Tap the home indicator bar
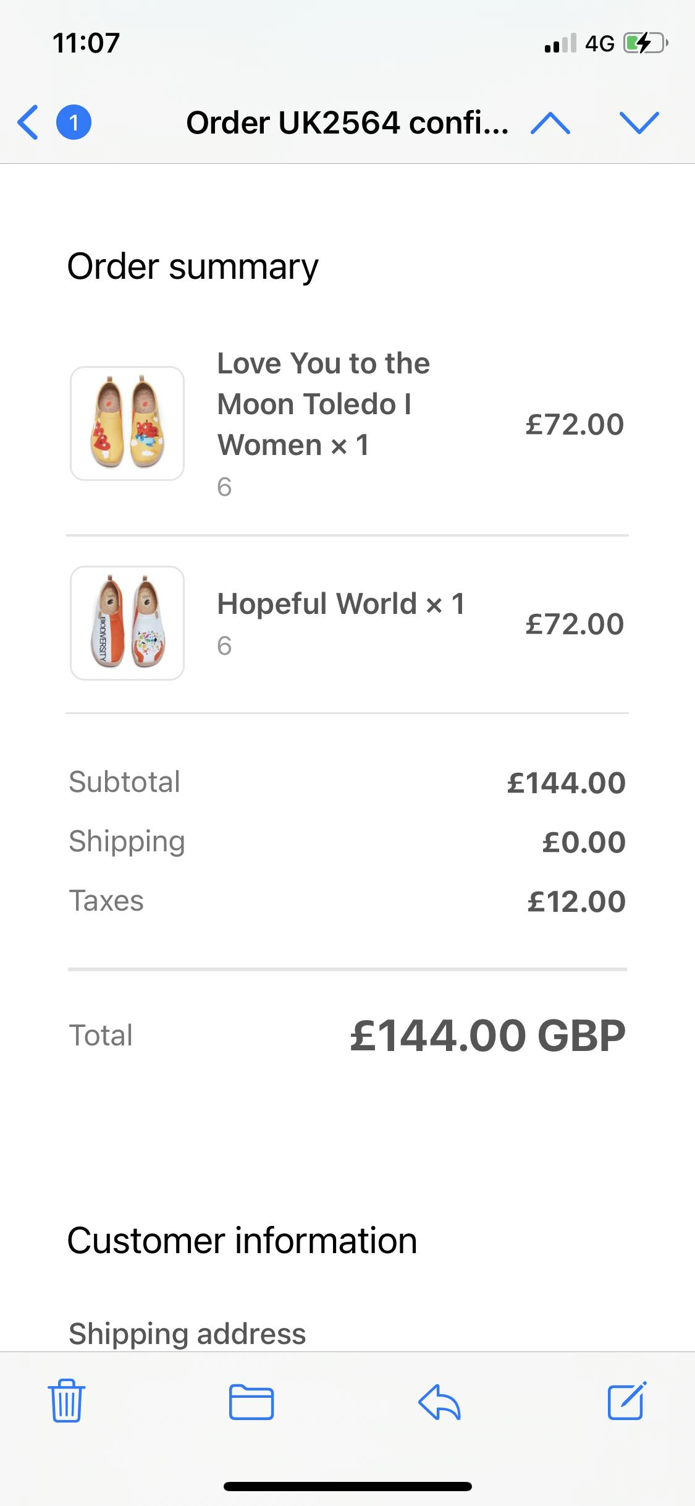Image resolution: width=695 pixels, height=1506 pixels. tap(347, 1486)
